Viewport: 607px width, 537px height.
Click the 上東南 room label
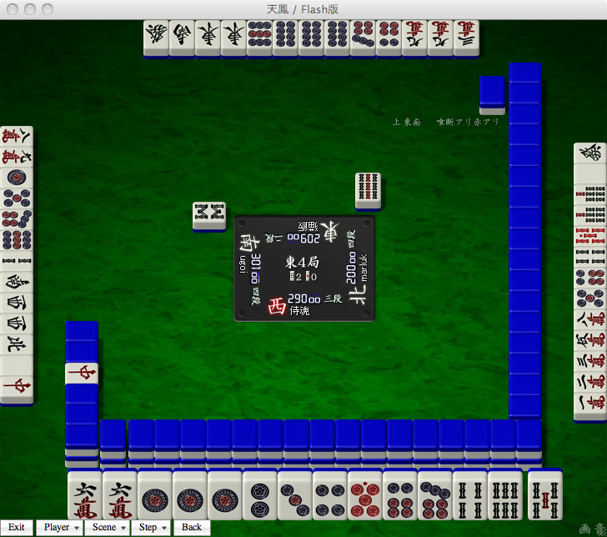point(406,123)
